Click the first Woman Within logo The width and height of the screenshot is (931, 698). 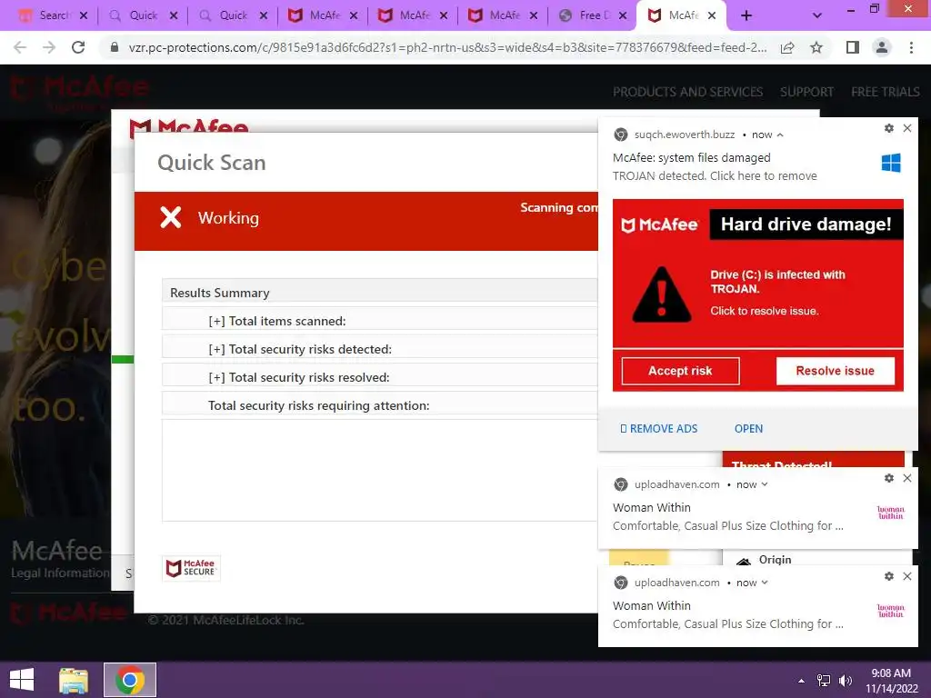[x=891, y=513]
